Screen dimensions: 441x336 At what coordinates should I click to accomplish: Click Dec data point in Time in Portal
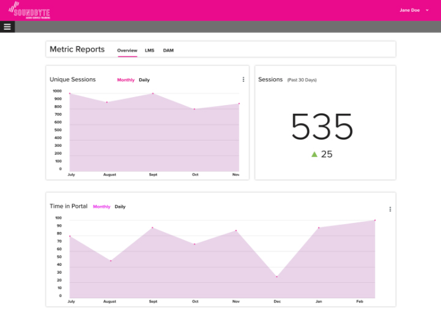tap(276, 277)
